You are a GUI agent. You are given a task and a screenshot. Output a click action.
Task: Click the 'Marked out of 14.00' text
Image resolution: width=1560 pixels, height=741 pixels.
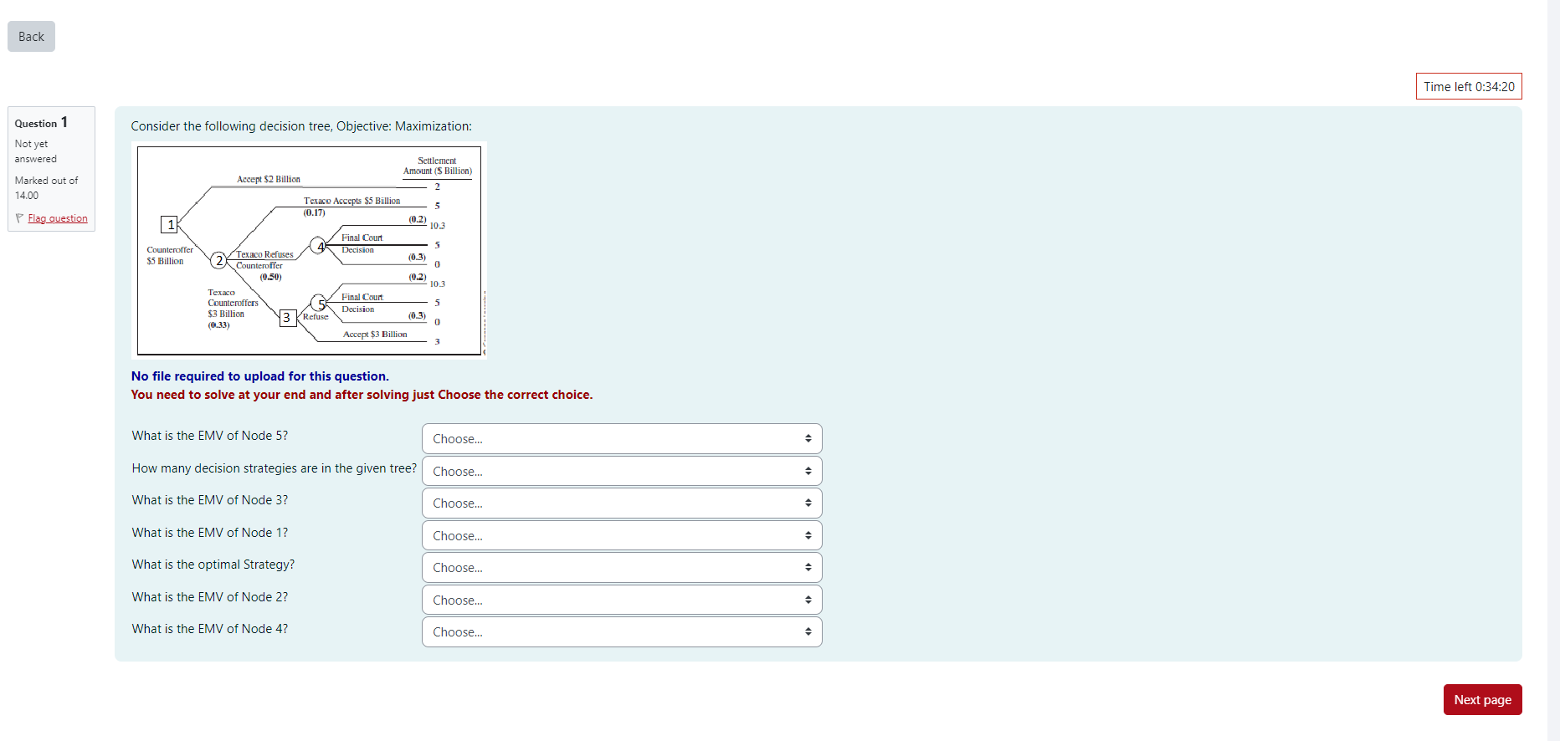tap(46, 188)
